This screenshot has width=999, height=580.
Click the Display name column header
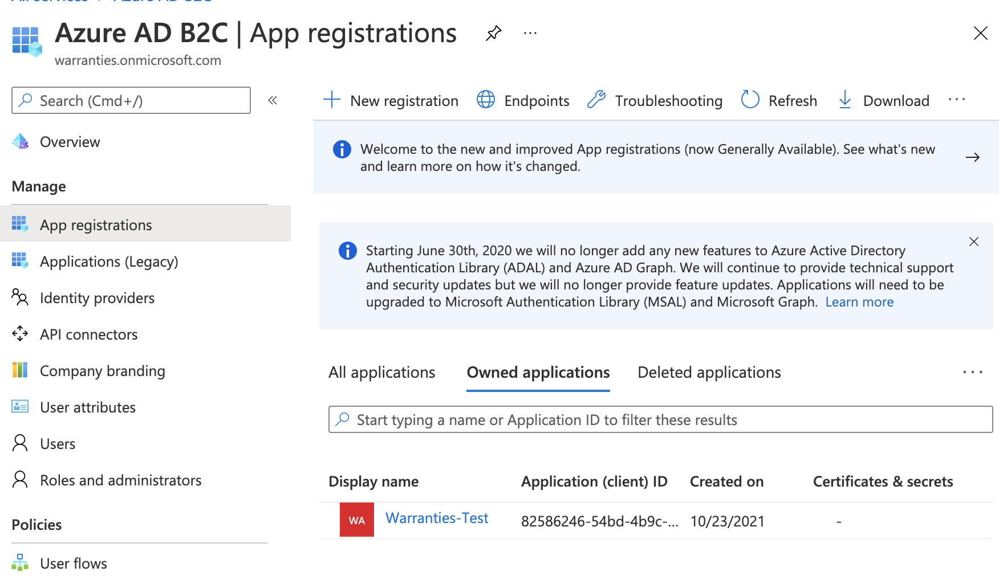(373, 482)
